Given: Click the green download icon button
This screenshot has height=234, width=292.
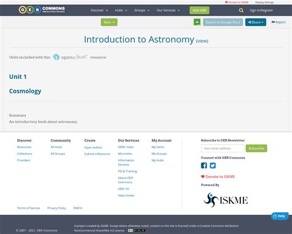Looking at the screenshot, I should pyautogui.click(x=197, y=22).
